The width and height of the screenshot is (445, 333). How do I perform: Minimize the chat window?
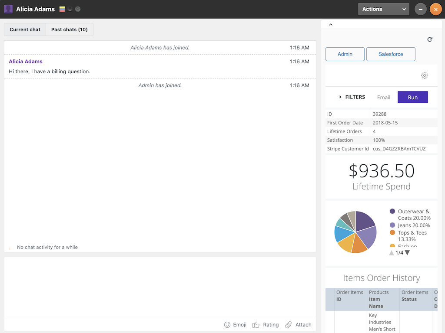pos(421,9)
